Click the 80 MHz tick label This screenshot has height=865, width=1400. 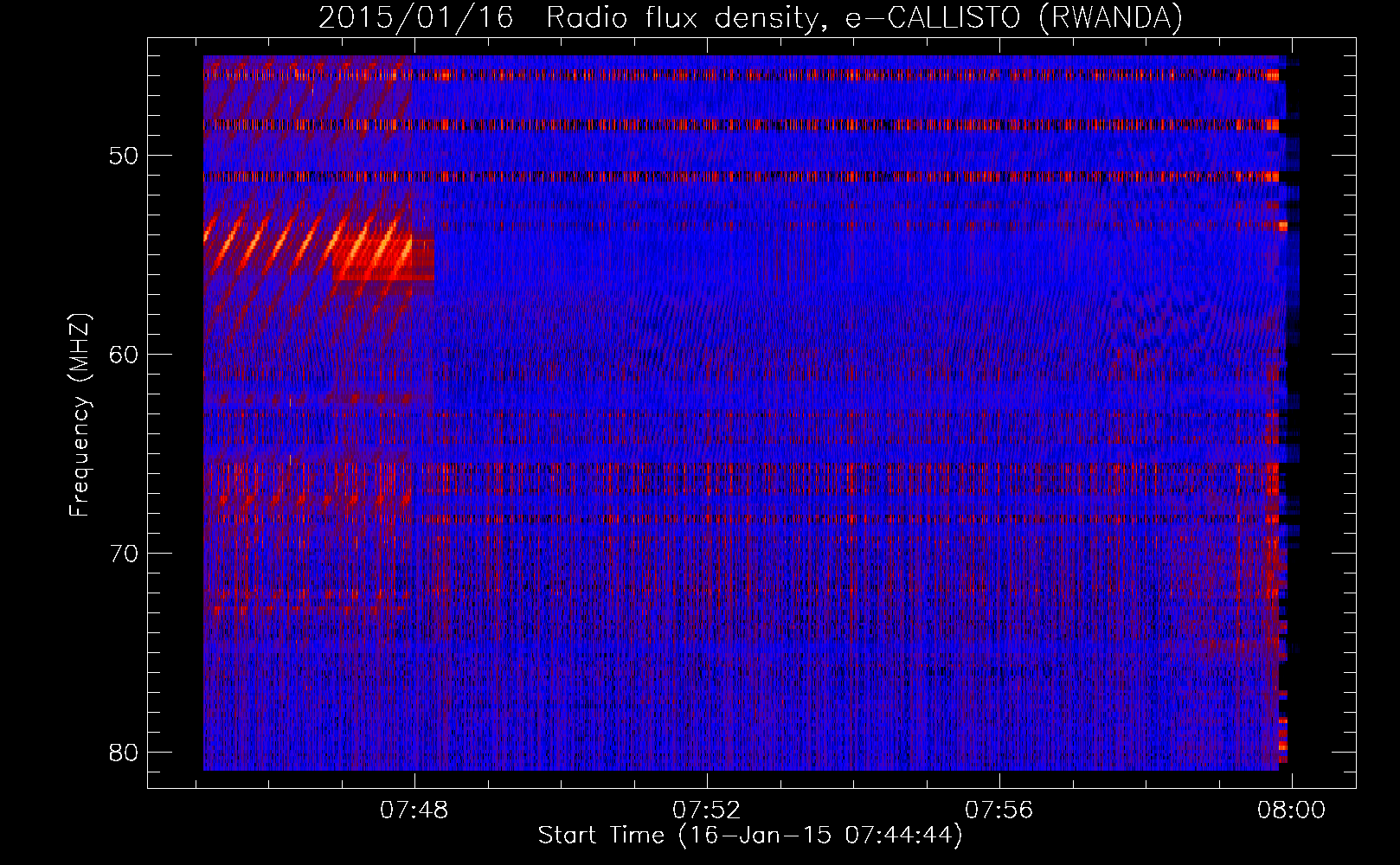point(125,752)
